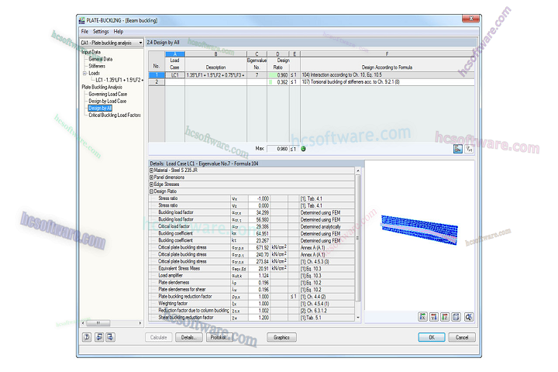Expand the Edge Stresses section
558x372 pixels.
tap(151, 184)
